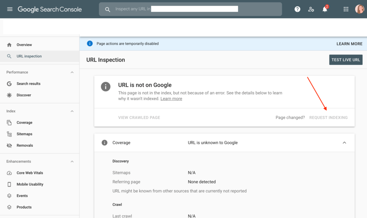The image size is (367, 218).
Task: Focus the Inspect any URL search field
Action: tap(190, 9)
